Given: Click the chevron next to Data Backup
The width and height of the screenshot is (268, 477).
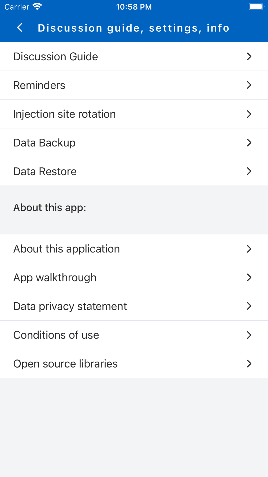Looking at the screenshot, I should (x=249, y=142).
